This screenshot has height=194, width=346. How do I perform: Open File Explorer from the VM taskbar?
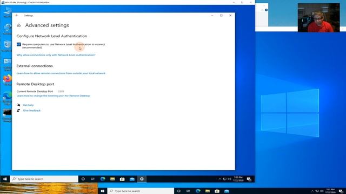click(x=112, y=179)
